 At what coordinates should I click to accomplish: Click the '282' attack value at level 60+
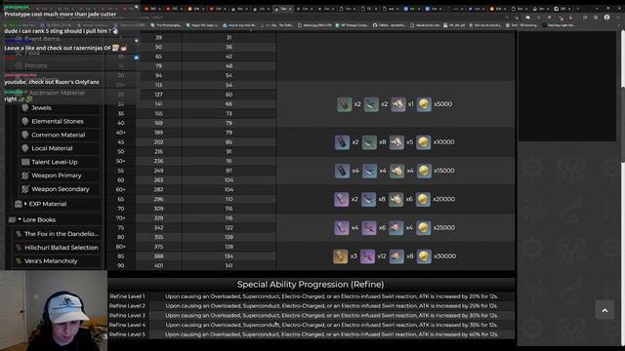pos(158,190)
